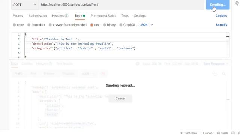
Task: Open the Runner from the status bar
Action: tap(207, 133)
